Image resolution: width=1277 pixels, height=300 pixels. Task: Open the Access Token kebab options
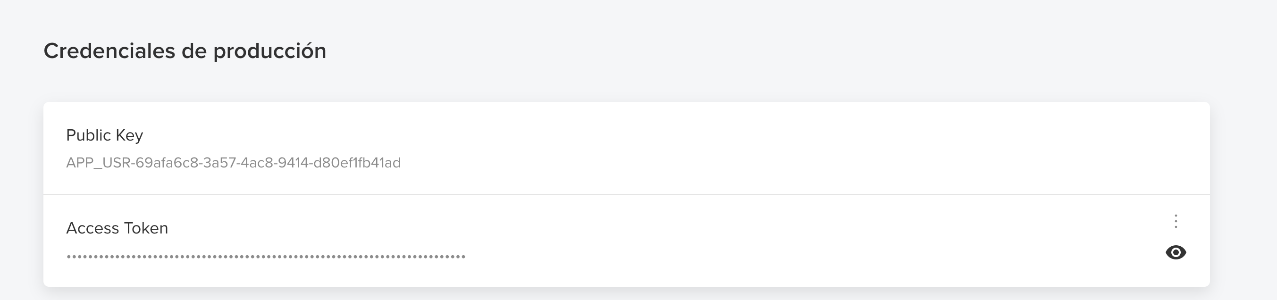pos(1176,221)
